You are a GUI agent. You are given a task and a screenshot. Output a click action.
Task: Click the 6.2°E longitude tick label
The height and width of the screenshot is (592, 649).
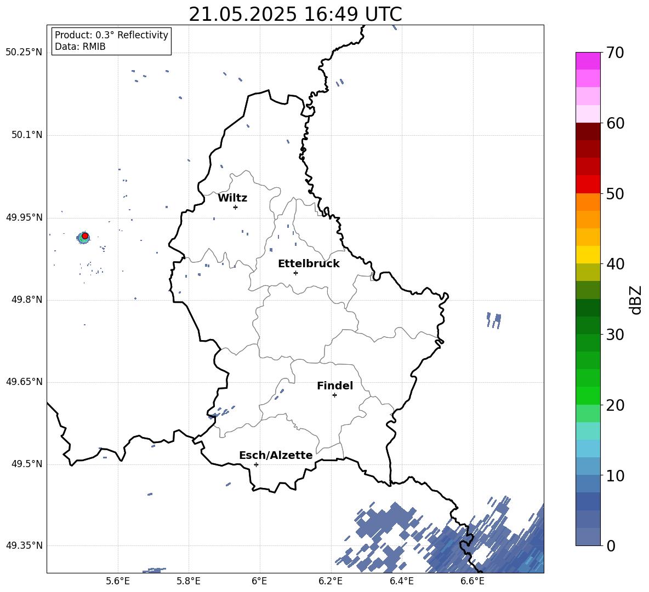(331, 581)
